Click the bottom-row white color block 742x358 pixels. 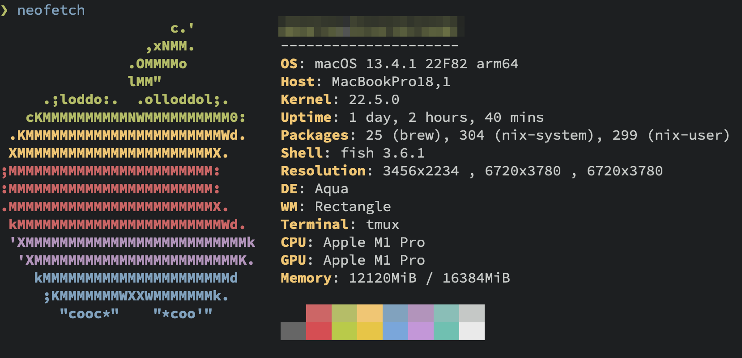tap(472, 331)
